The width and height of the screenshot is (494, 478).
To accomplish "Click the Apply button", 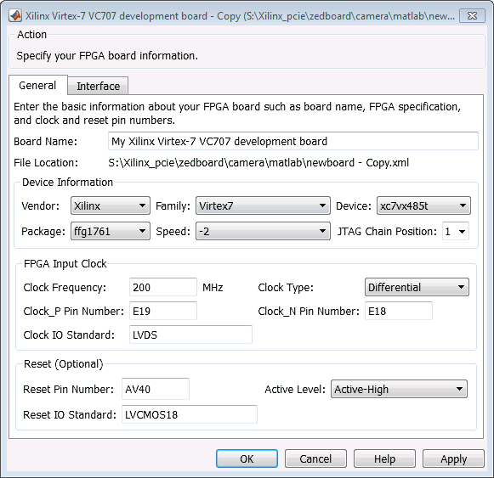I will click(453, 458).
